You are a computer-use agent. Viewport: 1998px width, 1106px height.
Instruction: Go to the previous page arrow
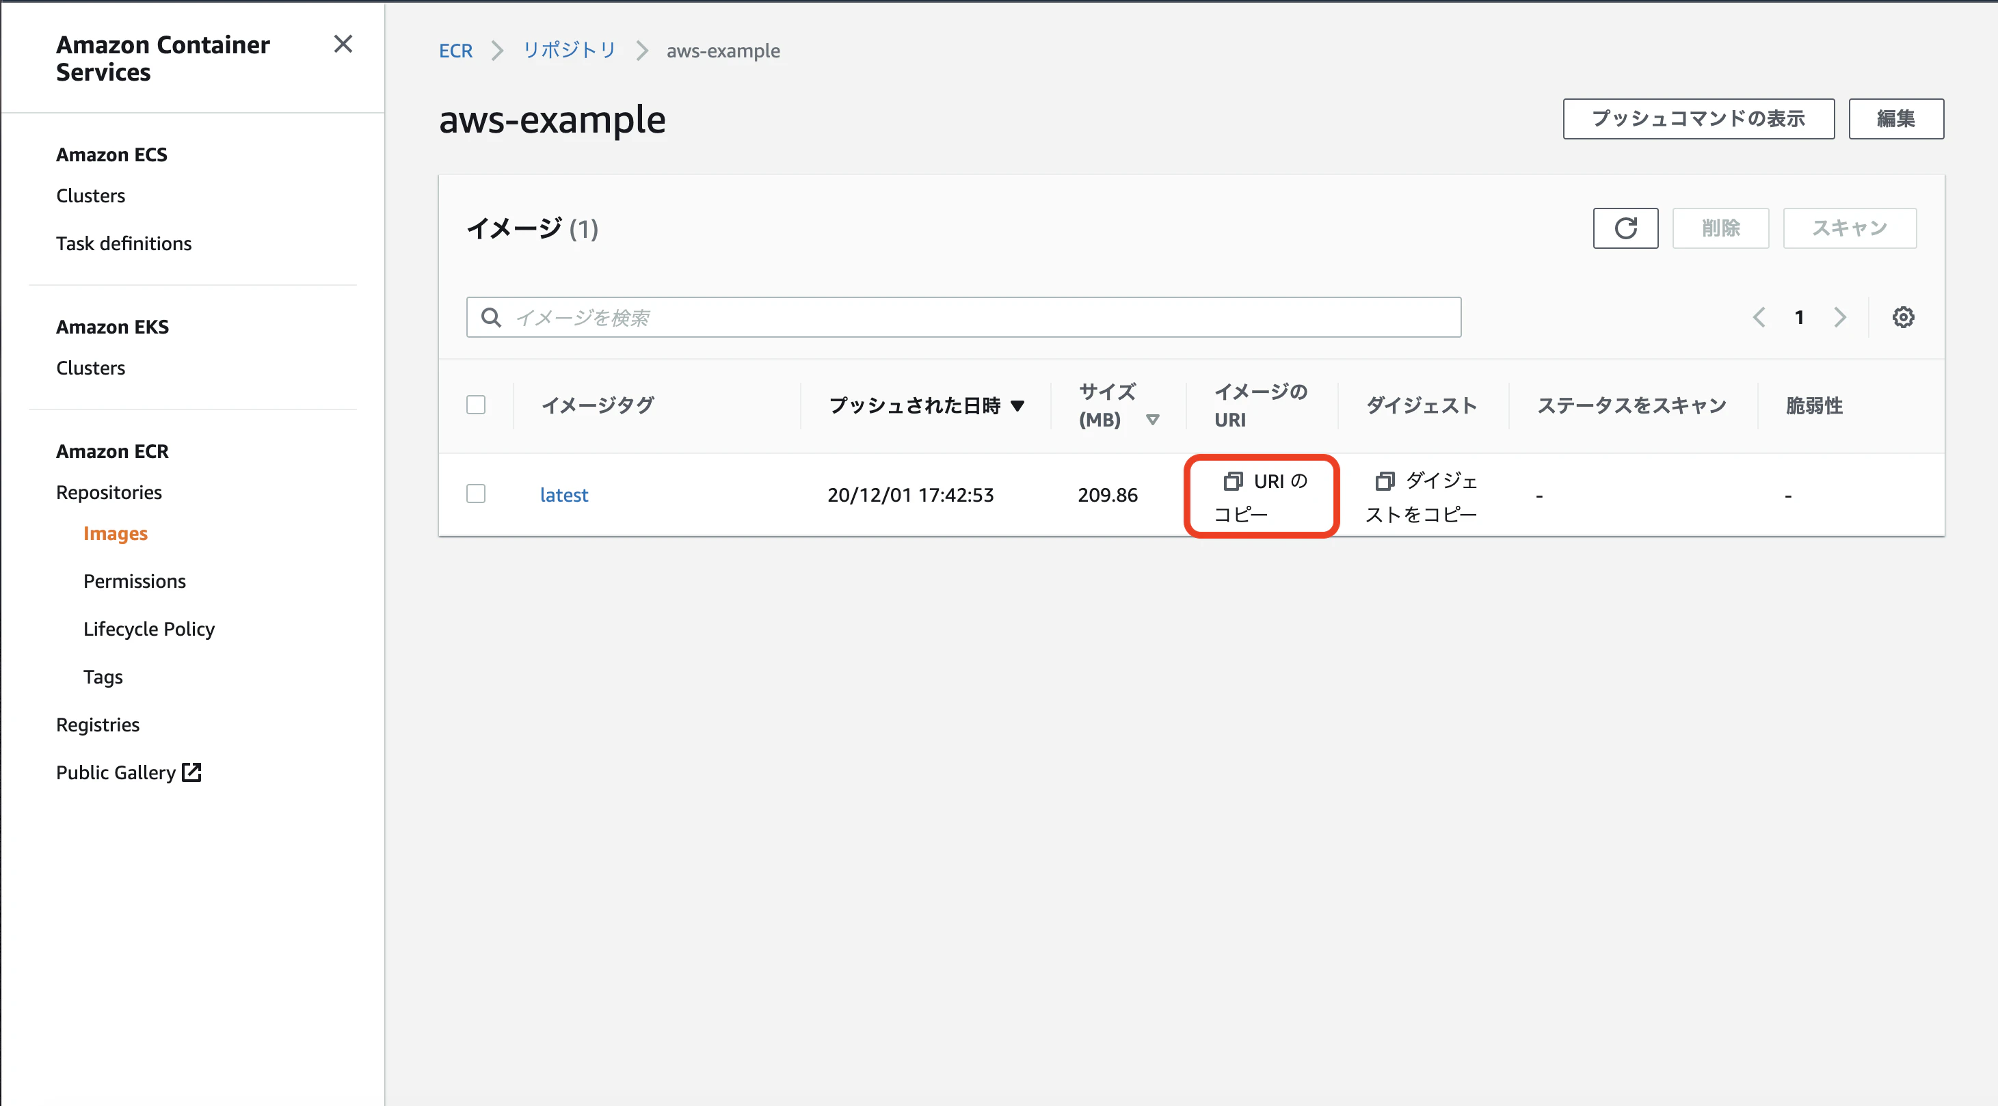coord(1759,317)
